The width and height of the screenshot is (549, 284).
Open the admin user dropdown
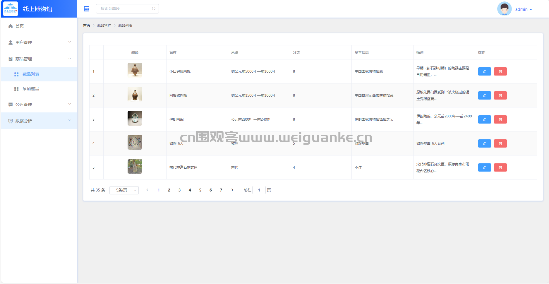point(524,9)
